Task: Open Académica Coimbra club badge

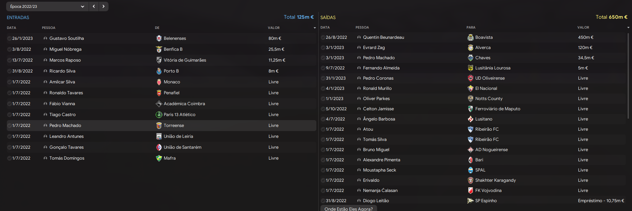Action: pos(159,104)
